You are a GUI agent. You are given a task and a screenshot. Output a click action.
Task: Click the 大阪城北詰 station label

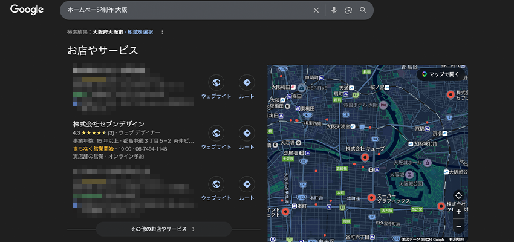(x=425, y=143)
